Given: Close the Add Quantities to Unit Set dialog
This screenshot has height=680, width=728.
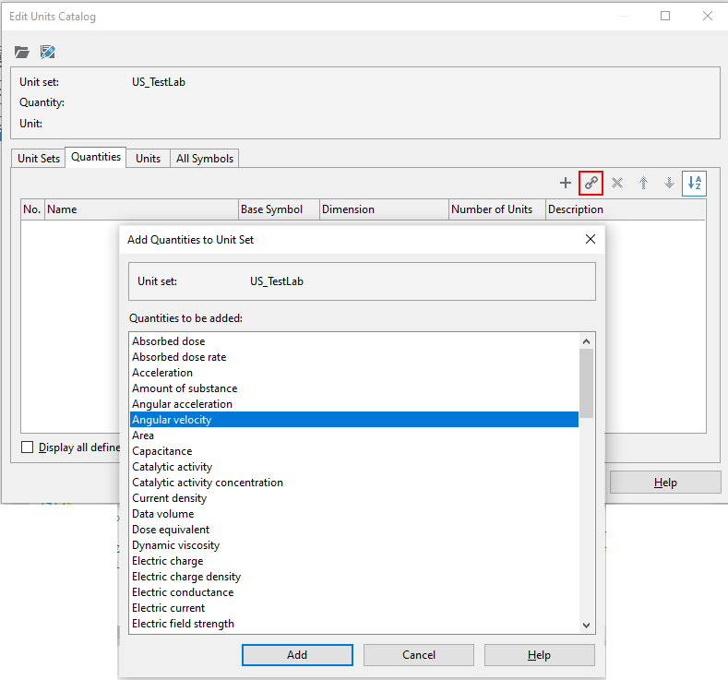Looking at the screenshot, I should [591, 240].
